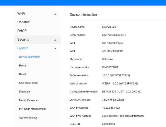Viewport: 166px width, 127px height.
Task: Click the System menu label
Action: click(23, 48)
